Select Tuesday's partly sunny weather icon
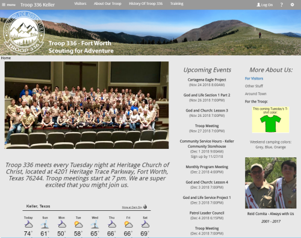Viewport: 301px width, 238px height. [78, 224]
